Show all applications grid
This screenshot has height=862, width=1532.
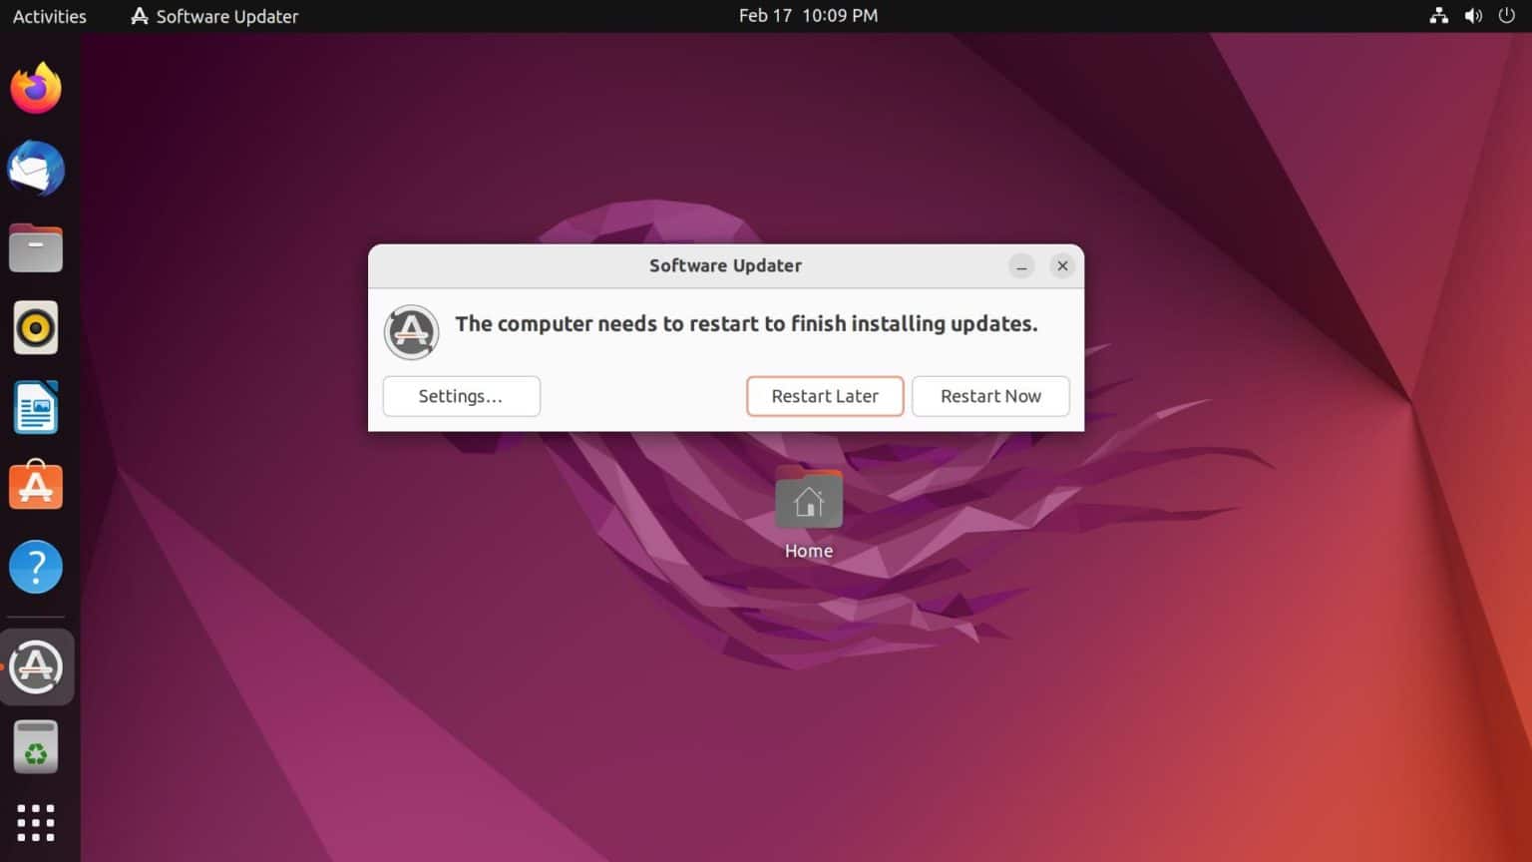pyautogui.click(x=36, y=822)
